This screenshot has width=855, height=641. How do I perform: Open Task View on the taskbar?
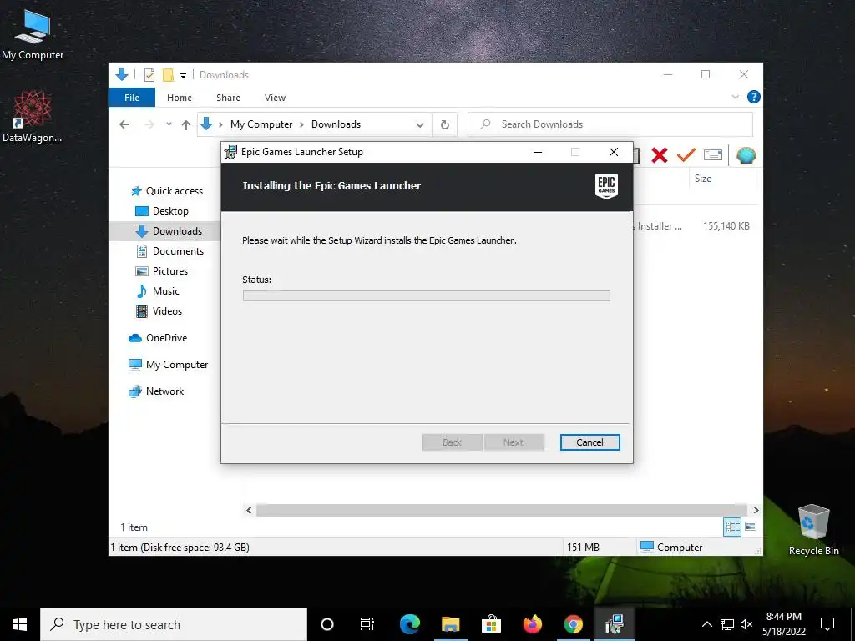coord(367,624)
